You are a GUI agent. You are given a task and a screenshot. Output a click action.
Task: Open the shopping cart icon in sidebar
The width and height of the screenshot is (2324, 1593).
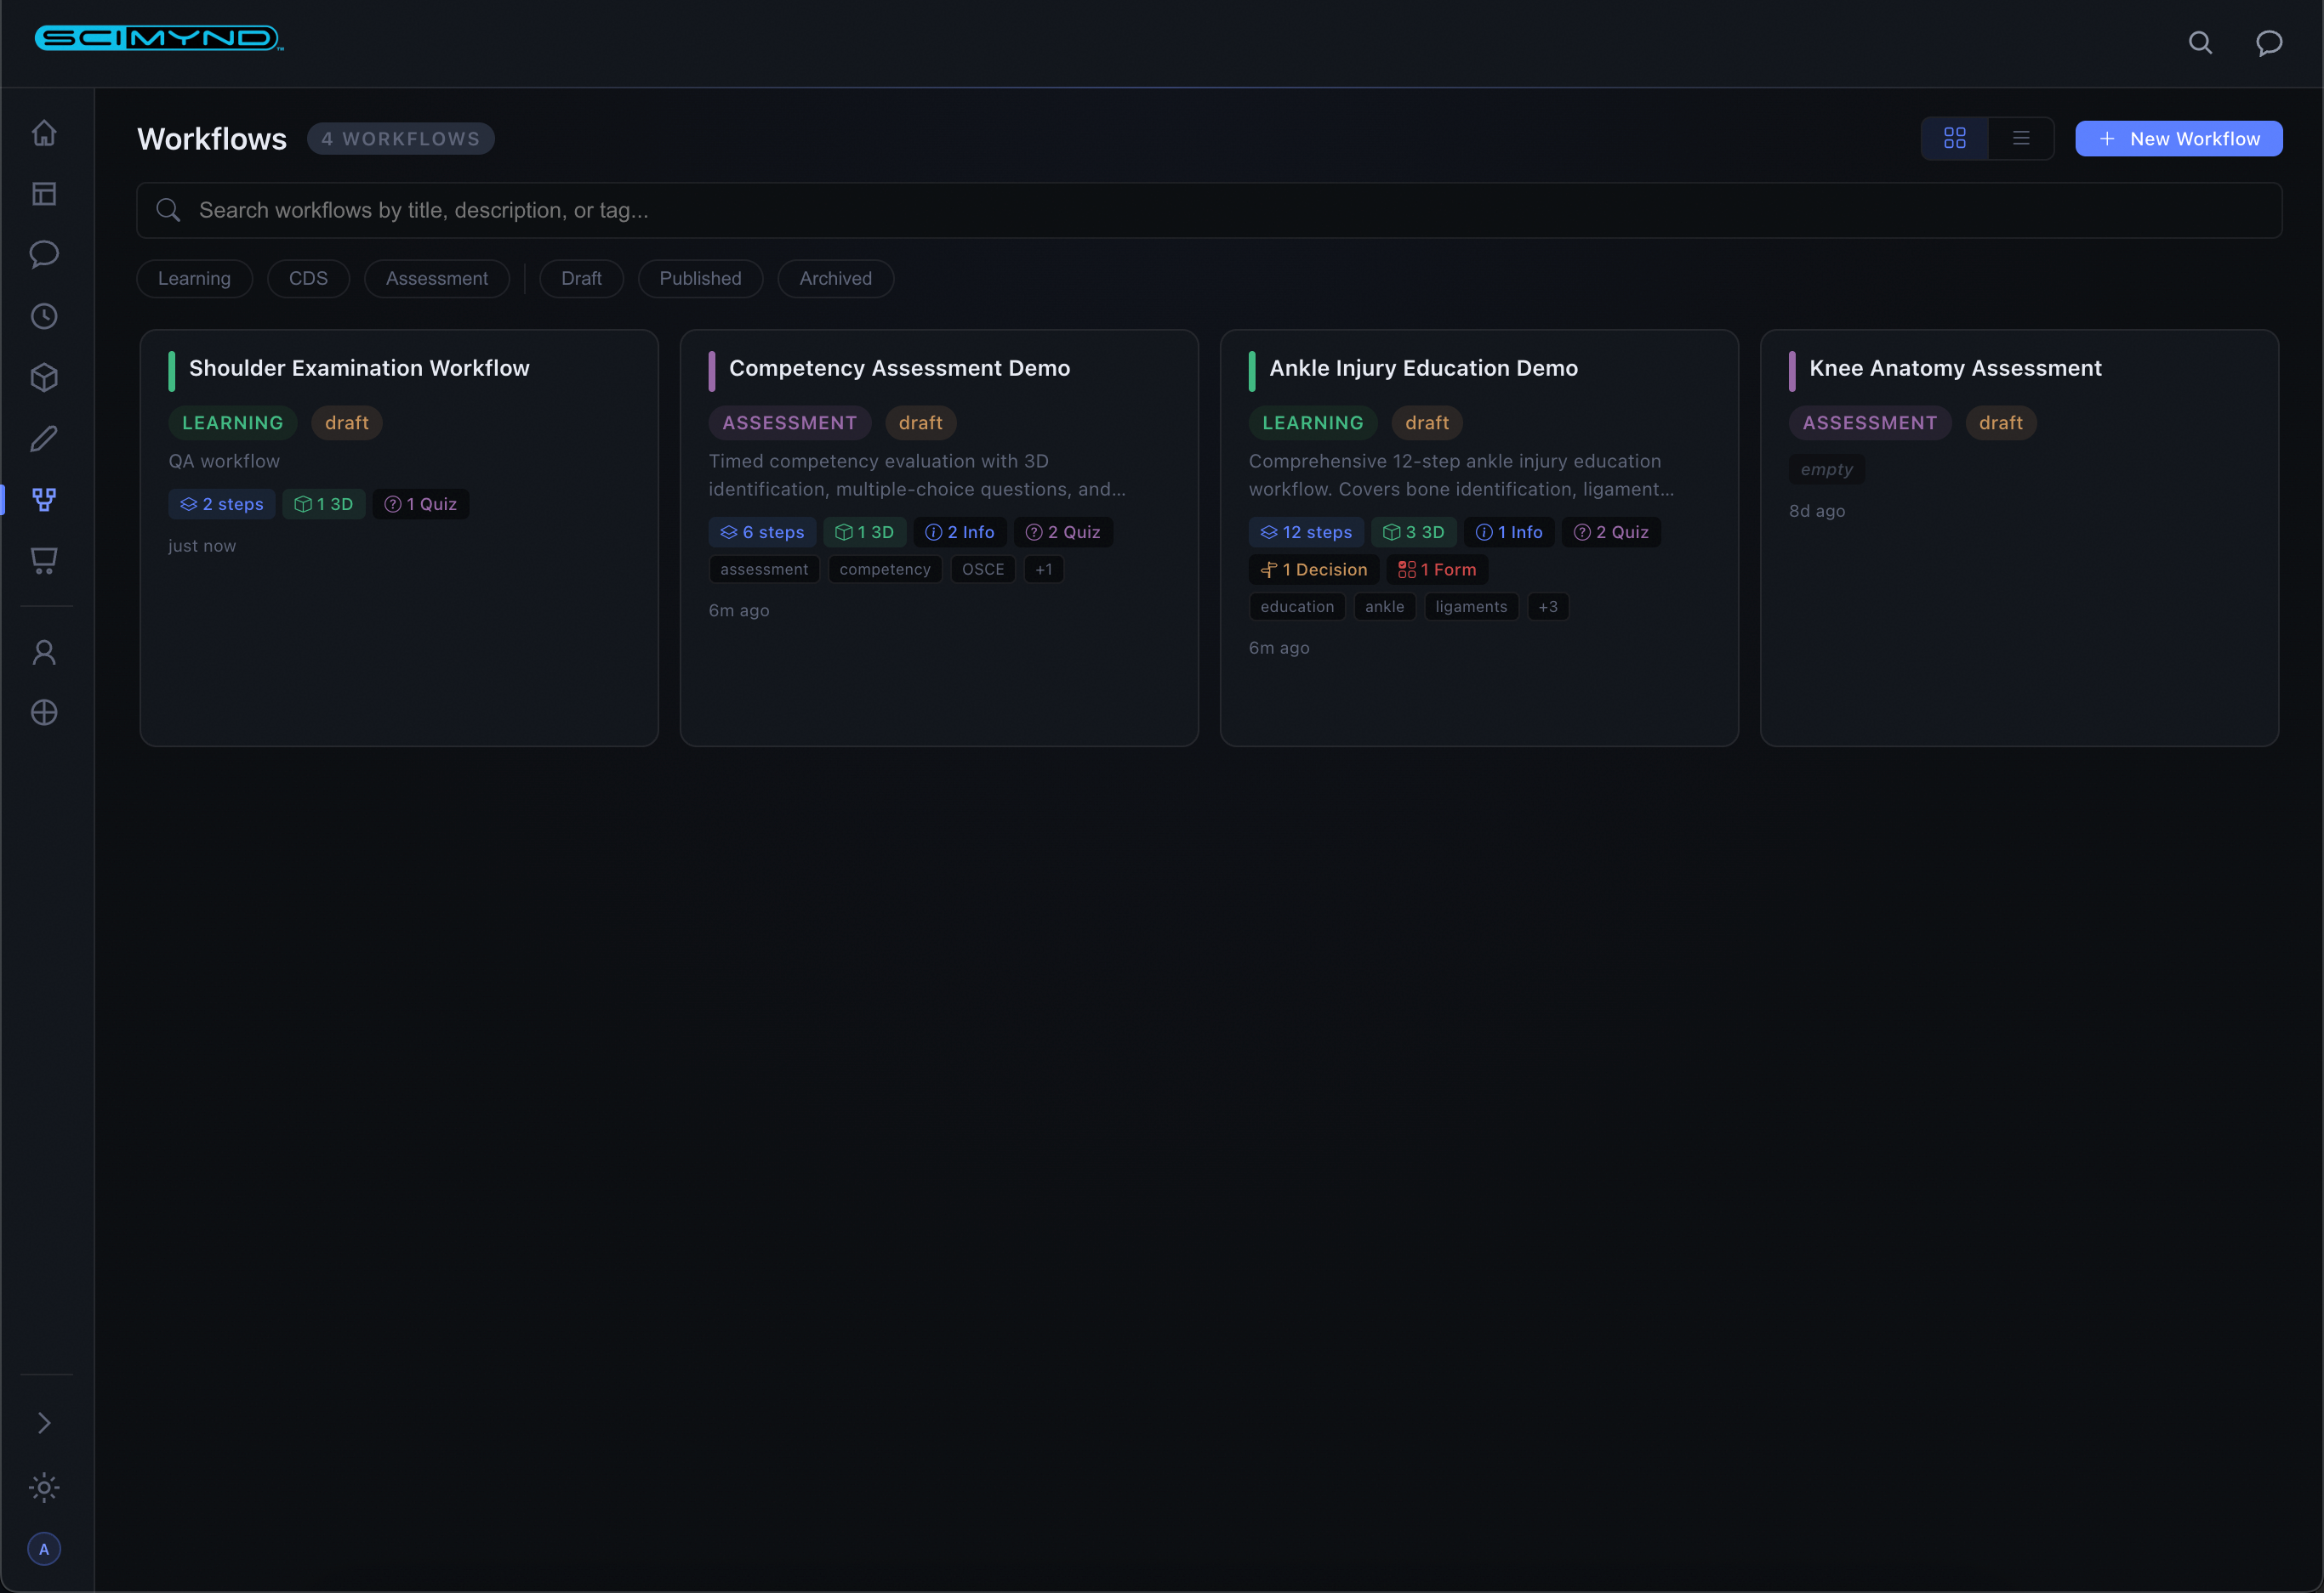(x=44, y=561)
